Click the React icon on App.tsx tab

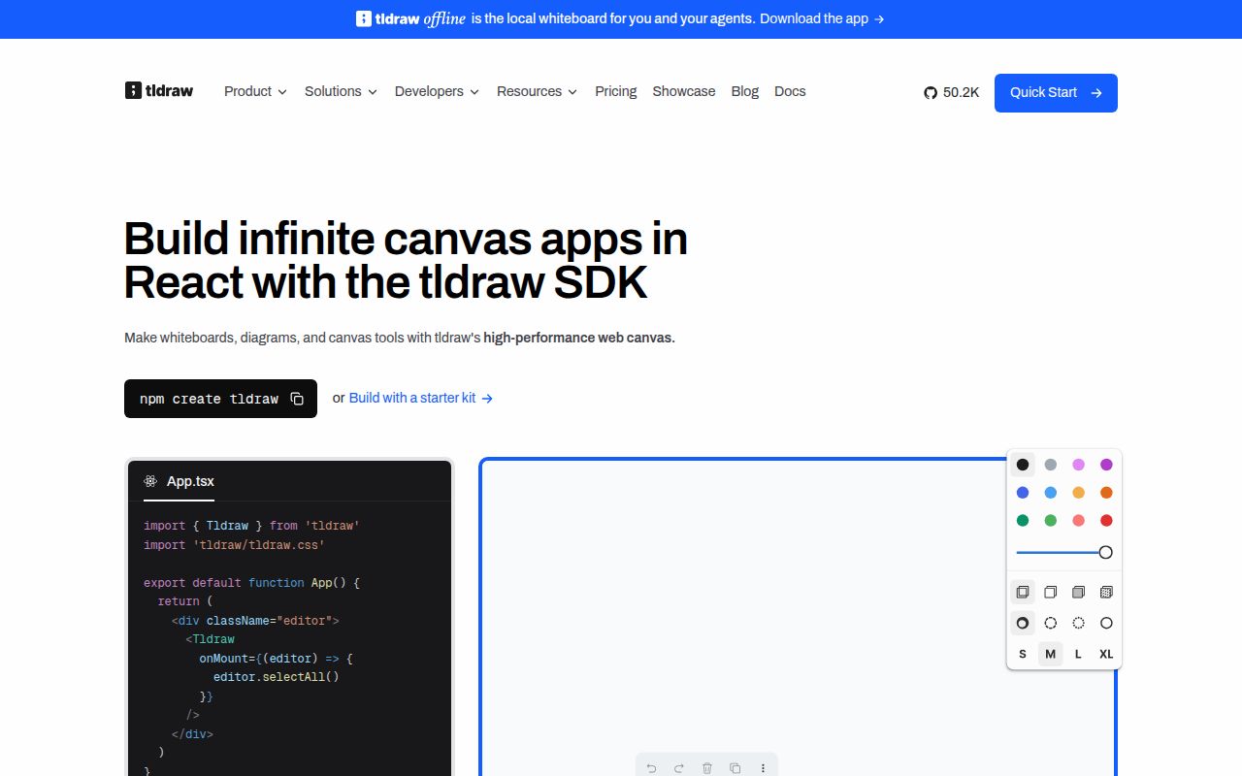(x=150, y=481)
